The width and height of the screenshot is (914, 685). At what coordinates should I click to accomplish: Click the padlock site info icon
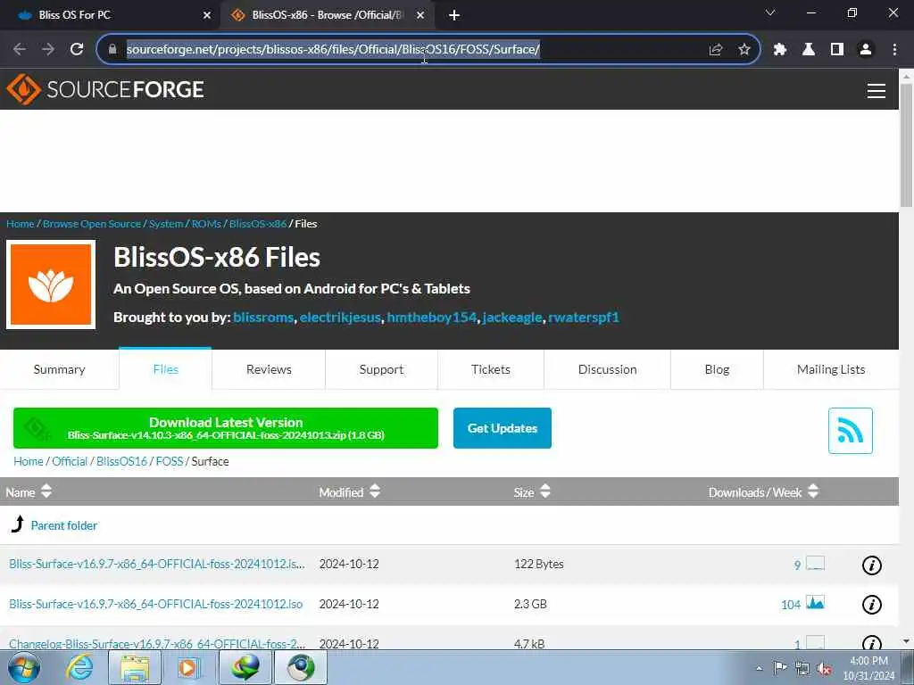(112, 49)
